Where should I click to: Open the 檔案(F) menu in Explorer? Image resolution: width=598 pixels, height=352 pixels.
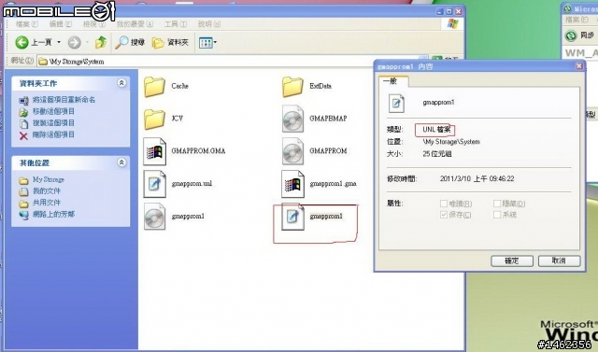point(27,24)
